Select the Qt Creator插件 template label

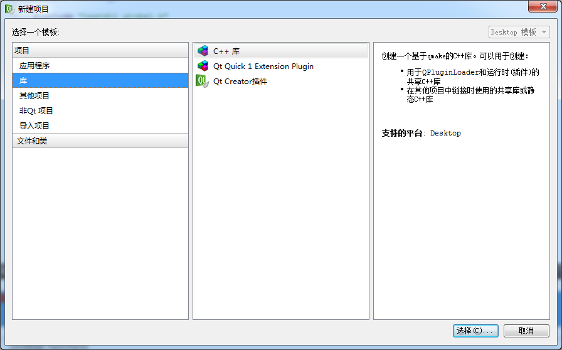click(240, 82)
